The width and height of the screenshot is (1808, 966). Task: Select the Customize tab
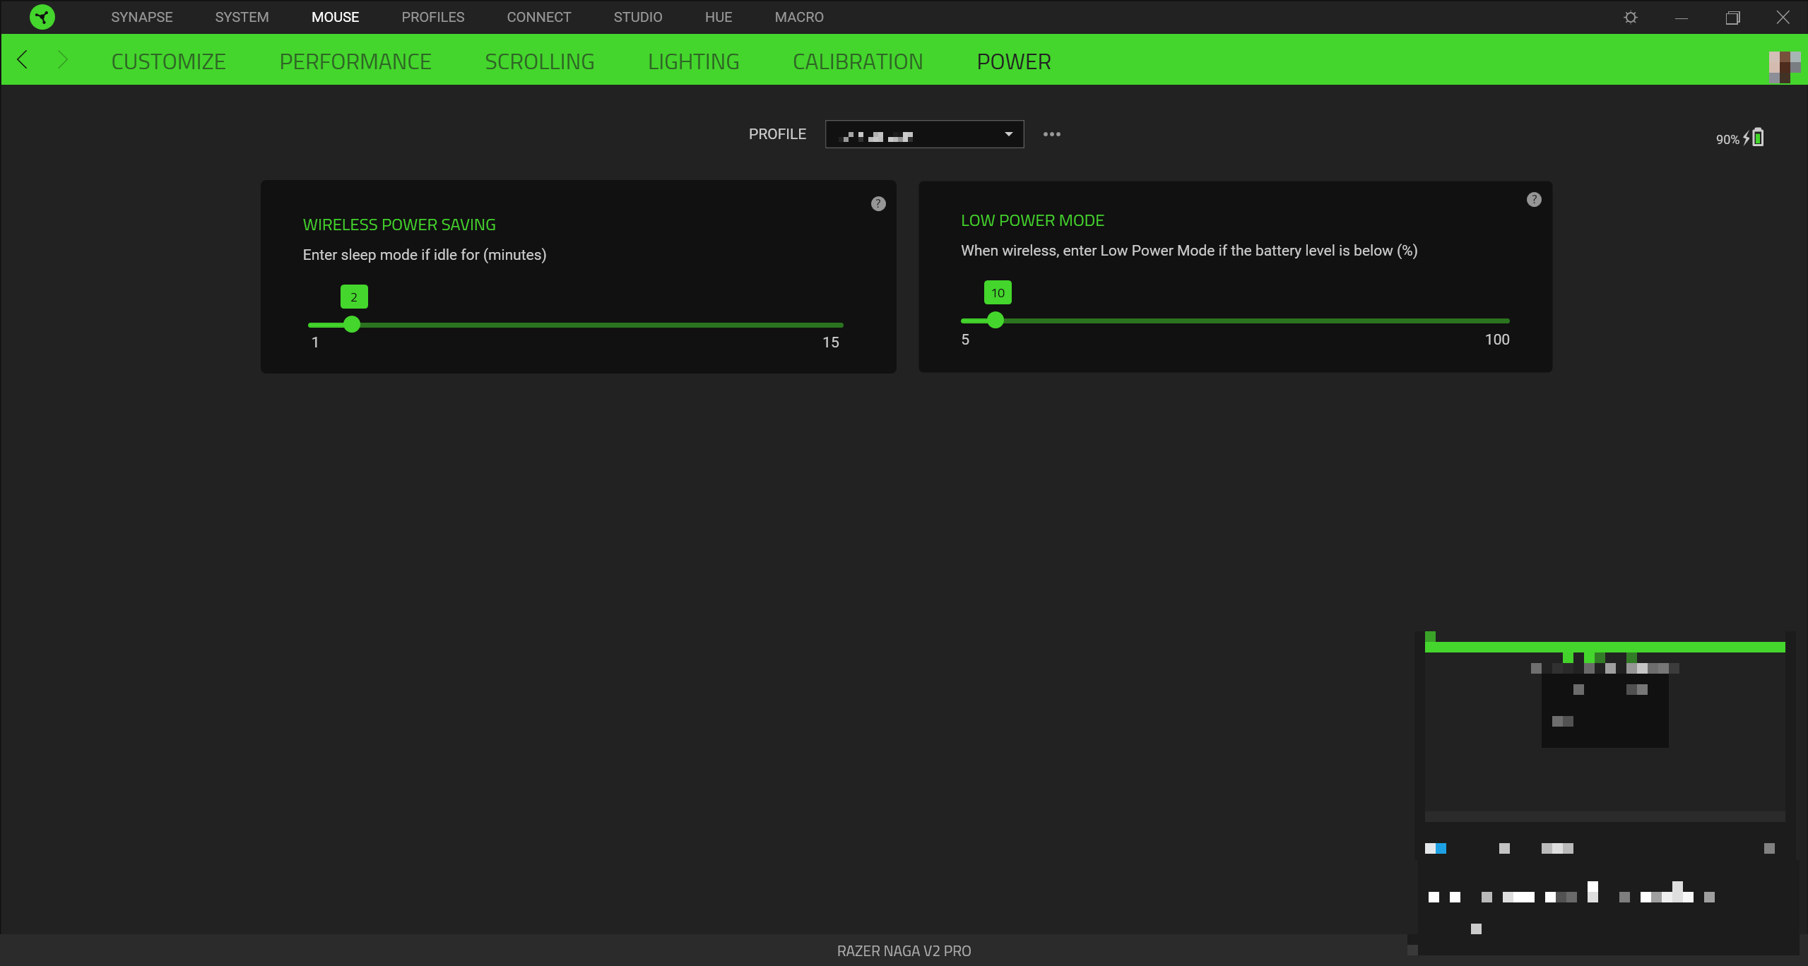[x=167, y=61]
